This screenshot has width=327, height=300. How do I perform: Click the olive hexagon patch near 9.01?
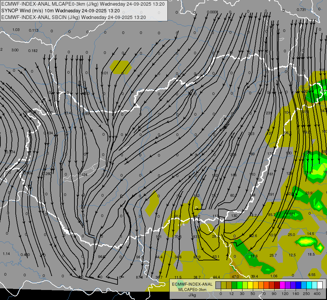[121, 67]
